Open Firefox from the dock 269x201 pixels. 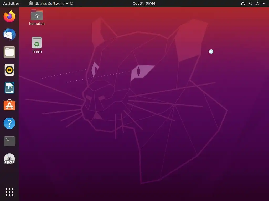click(9, 16)
